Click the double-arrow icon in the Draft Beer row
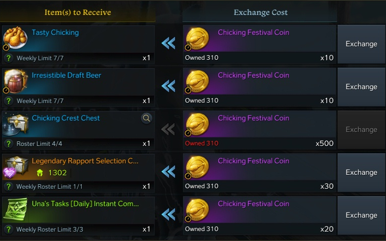The height and width of the screenshot is (241, 386). point(169,86)
